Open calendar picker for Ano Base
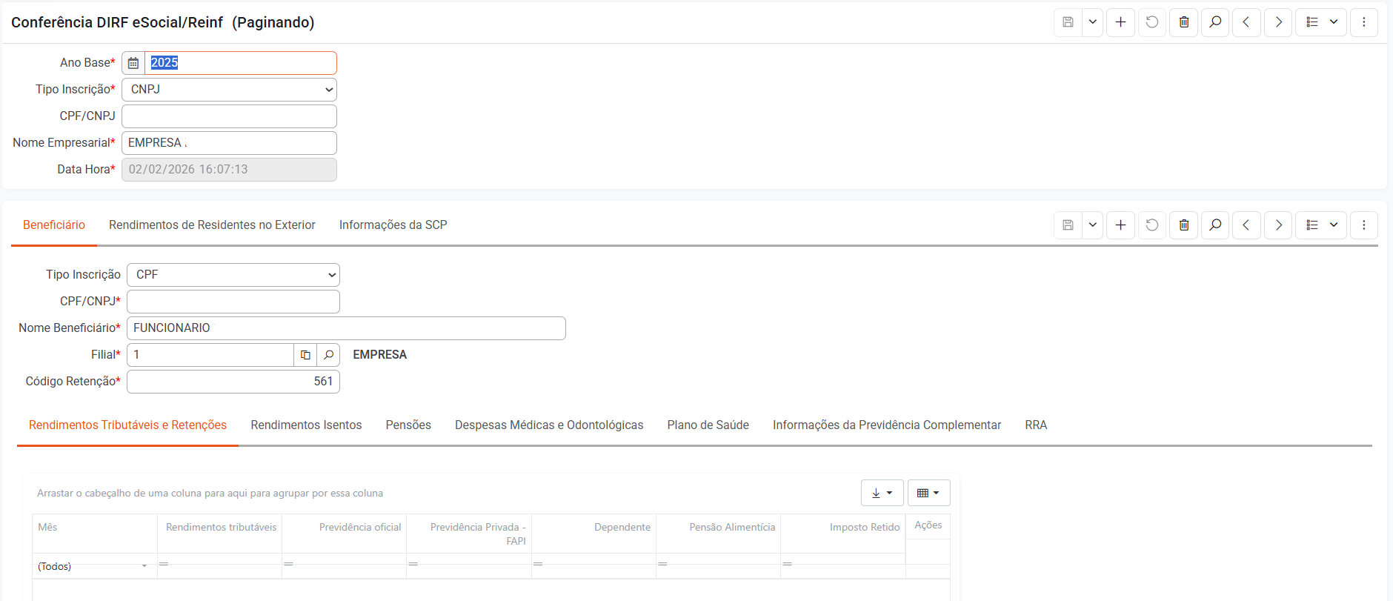Image resolution: width=1393 pixels, height=601 pixels. (x=133, y=63)
